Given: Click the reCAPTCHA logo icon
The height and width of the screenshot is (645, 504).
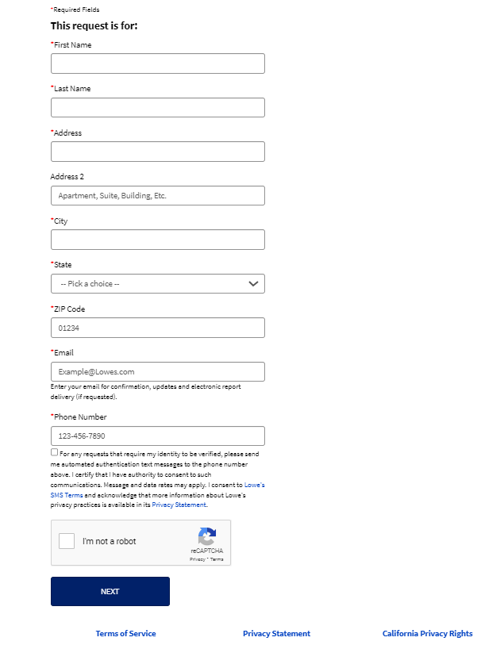Looking at the screenshot, I should pos(207,537).
